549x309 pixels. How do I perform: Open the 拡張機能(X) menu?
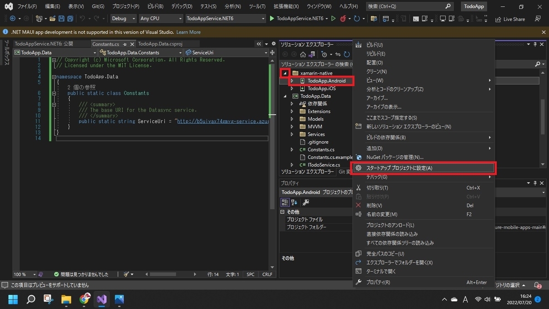286,6
